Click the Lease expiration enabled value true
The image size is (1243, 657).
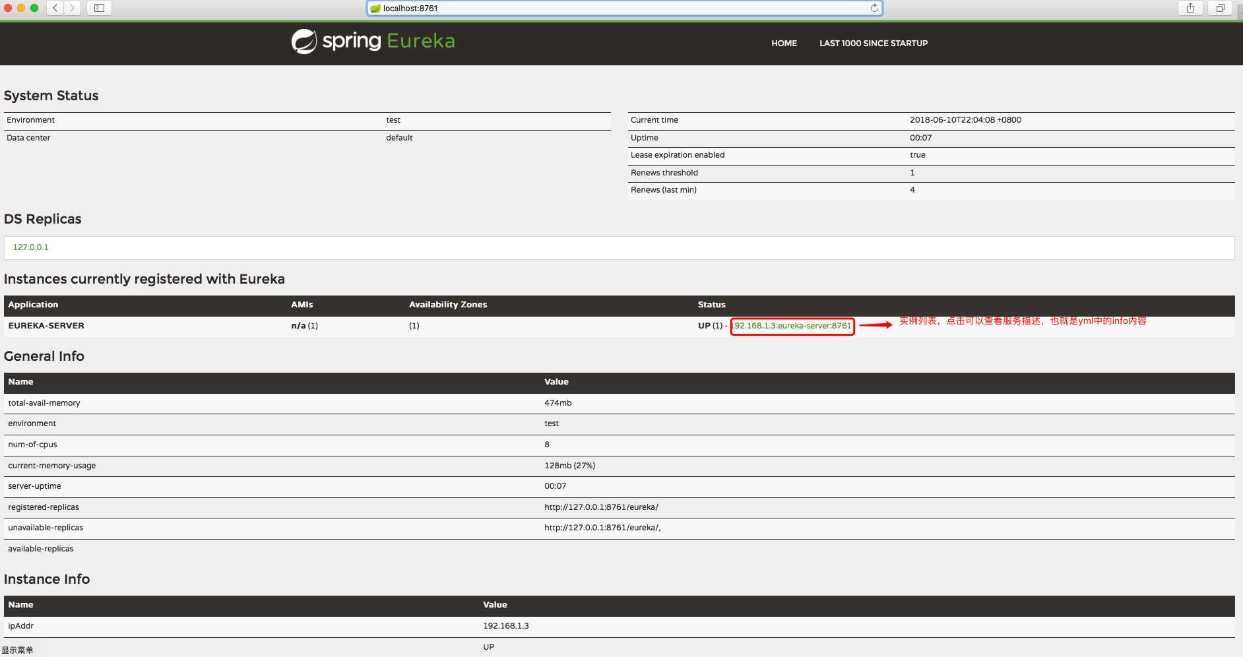coord(917,155)
